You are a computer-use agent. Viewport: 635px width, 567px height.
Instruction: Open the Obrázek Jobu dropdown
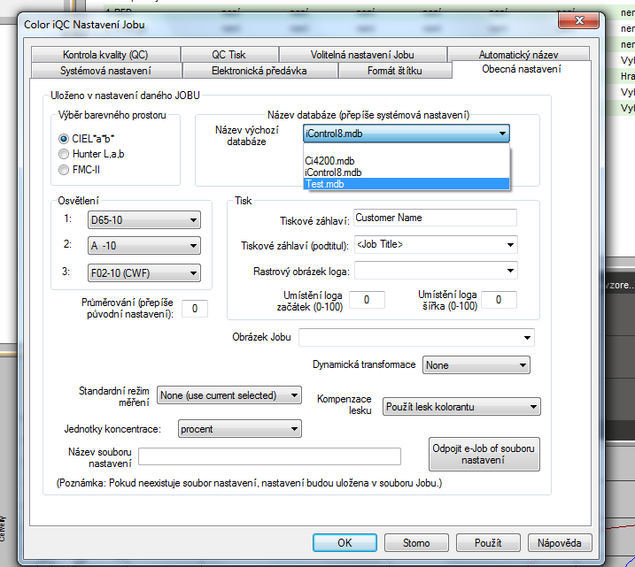(416, 337)
